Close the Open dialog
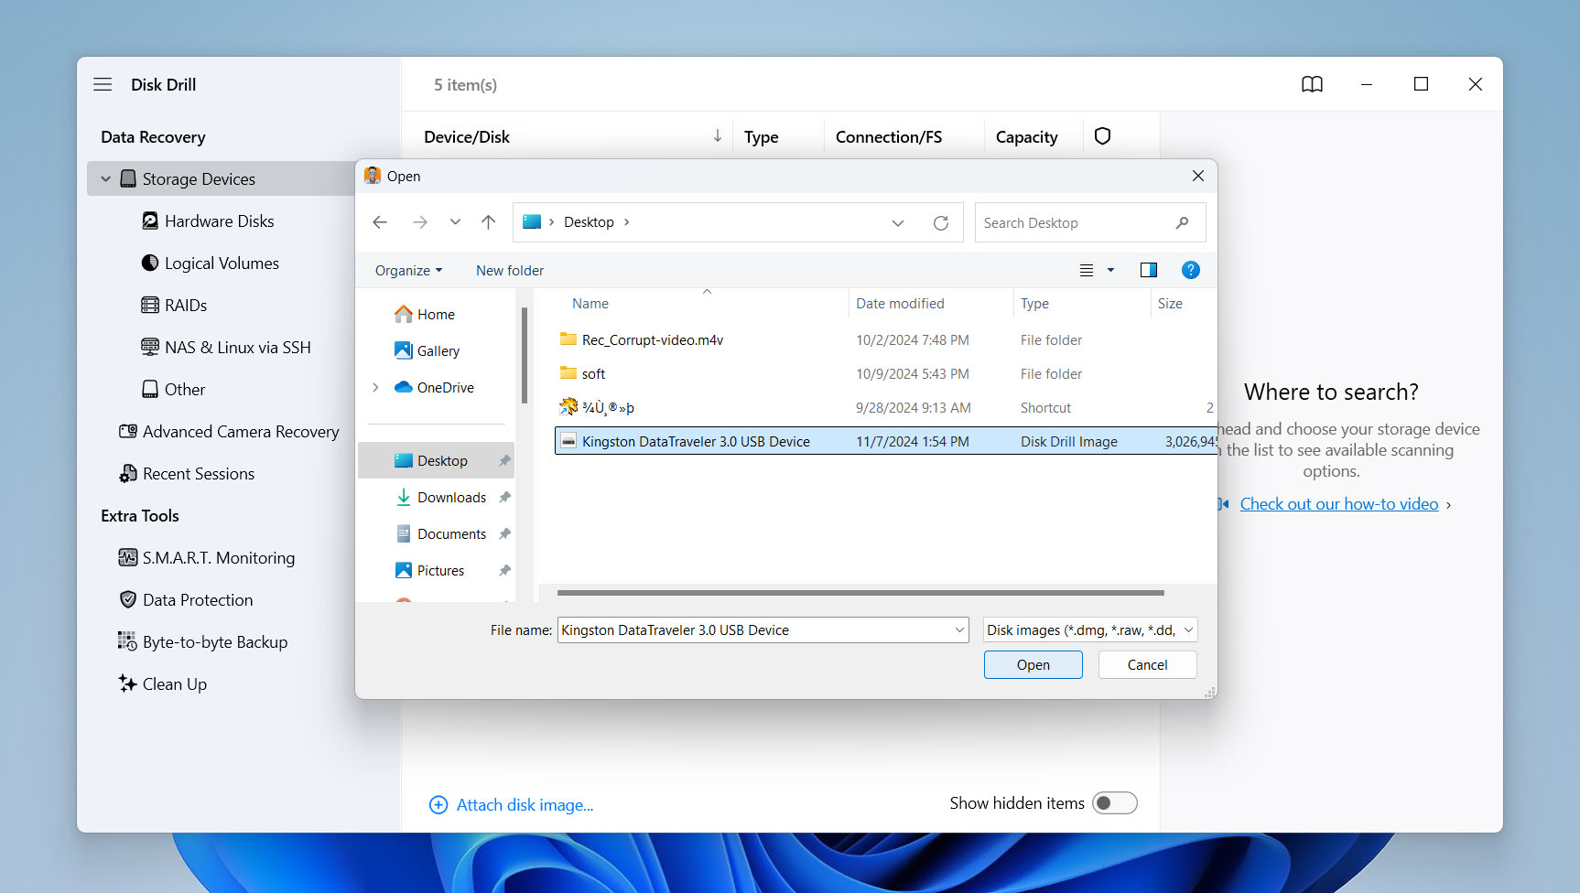The height and width of the screenshot is (893, 1580). pos(1197,176)
